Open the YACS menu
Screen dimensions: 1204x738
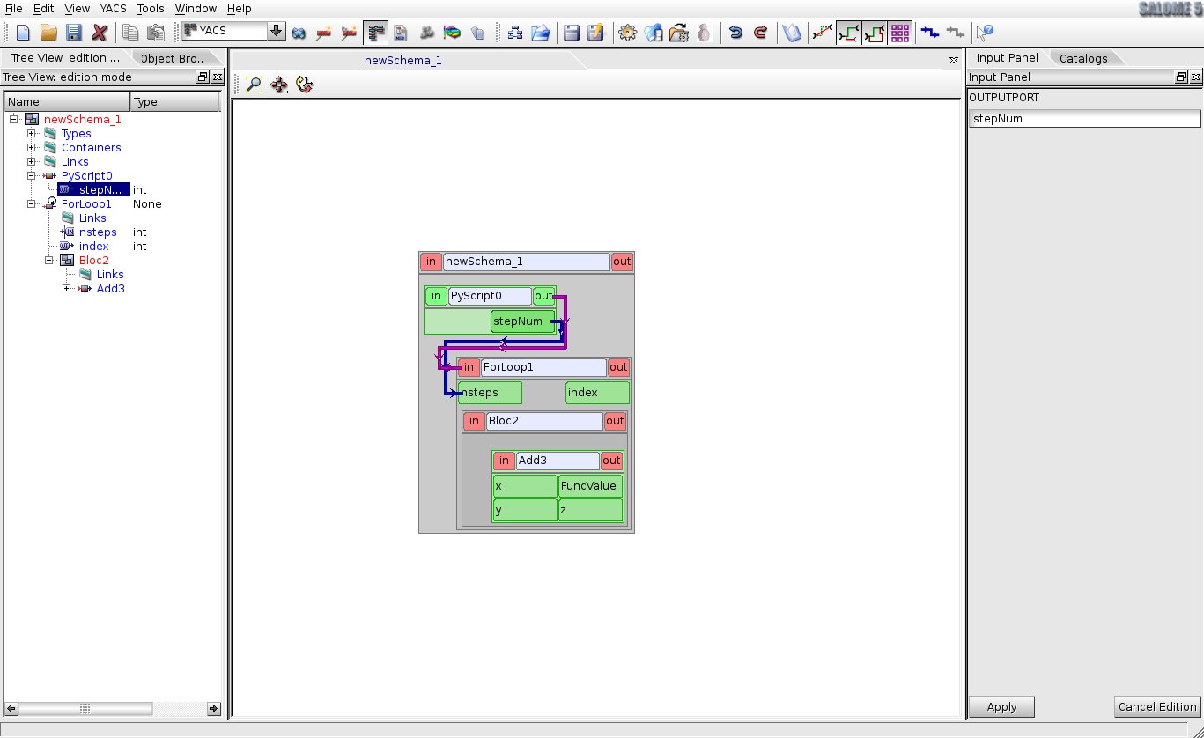pos(113,8)
